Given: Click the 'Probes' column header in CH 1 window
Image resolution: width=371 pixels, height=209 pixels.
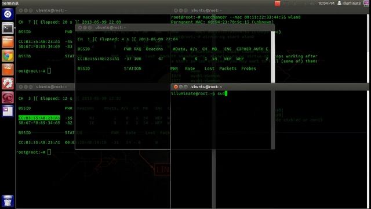Looking at the screenshot, I should click(249, 69).
